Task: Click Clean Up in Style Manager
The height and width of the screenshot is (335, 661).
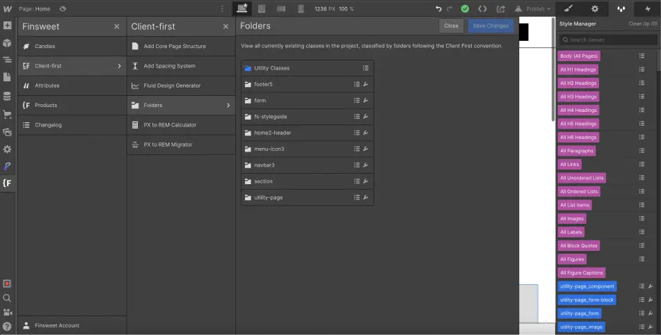Action: click(643, 24)
